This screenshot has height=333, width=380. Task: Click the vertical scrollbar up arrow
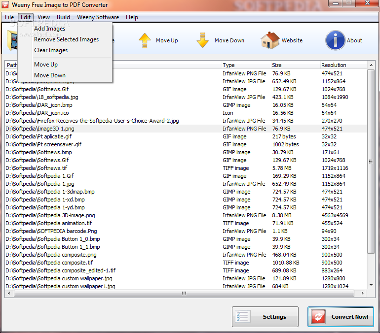coord(371,65)
